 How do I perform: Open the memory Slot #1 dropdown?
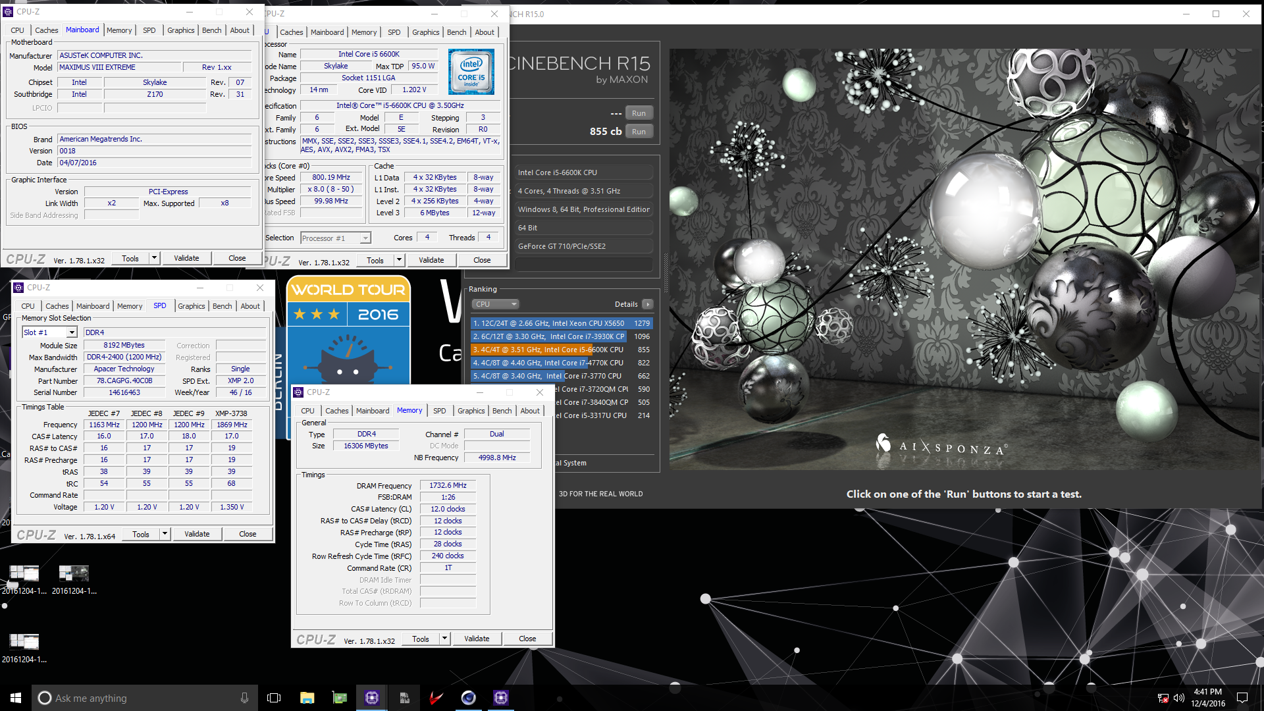[72, 332]
